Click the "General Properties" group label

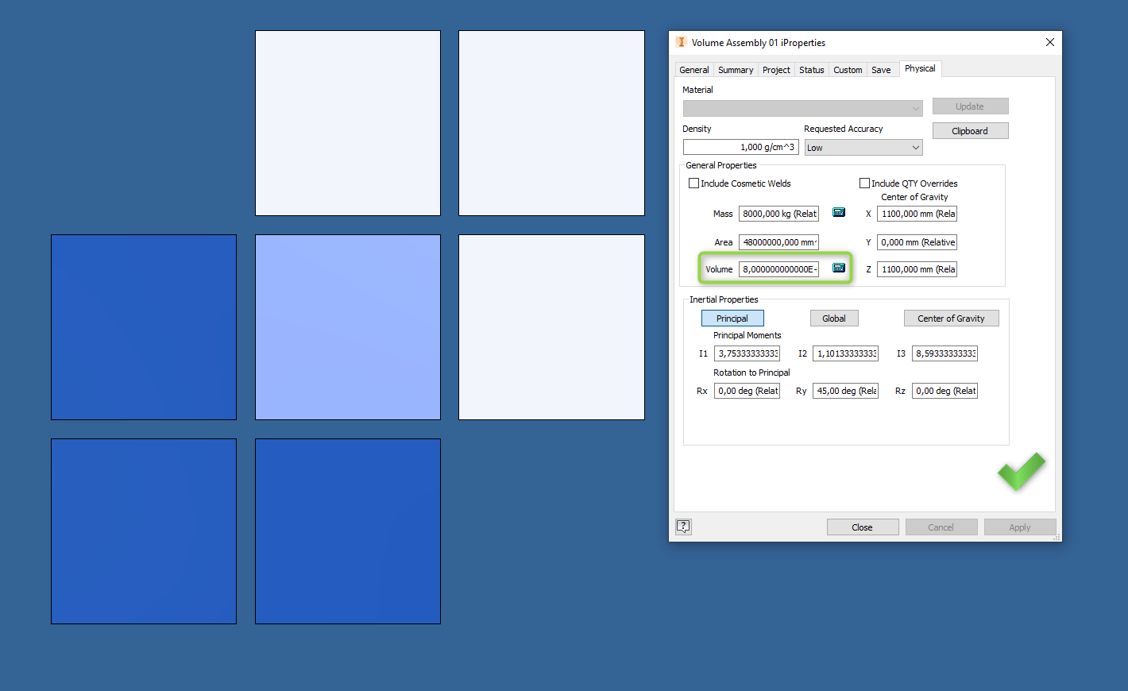tap(721, 165)
